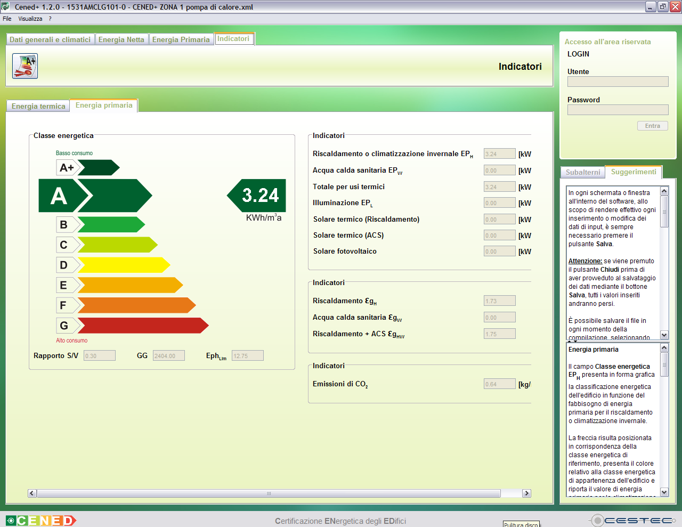Image resolution: width=682 pixels, height=527 pixels.
Task: Click the Utente input field
Action: 618,82
